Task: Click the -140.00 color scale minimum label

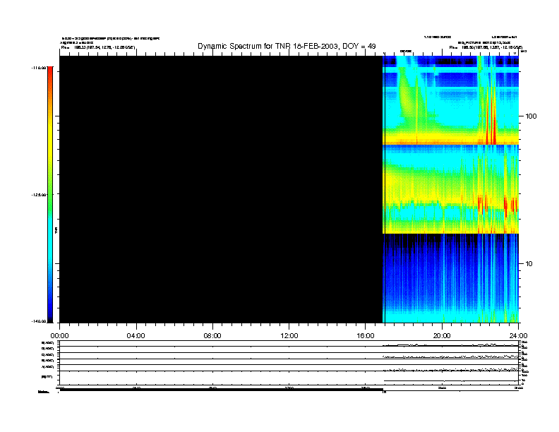Action: [x=39, y=321]
